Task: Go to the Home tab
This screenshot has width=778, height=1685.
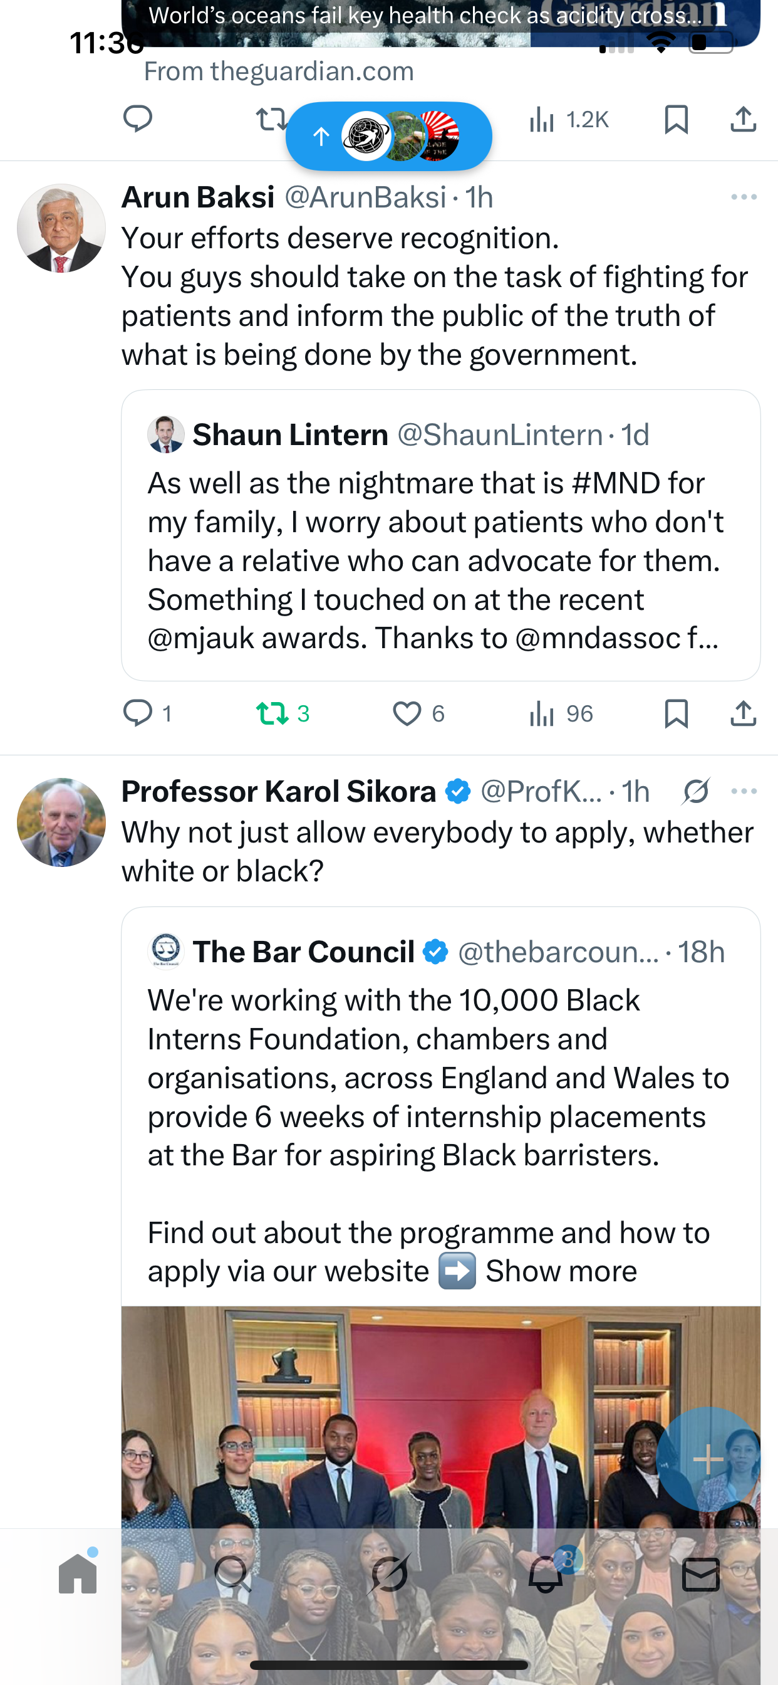Action: point(78,1574)
